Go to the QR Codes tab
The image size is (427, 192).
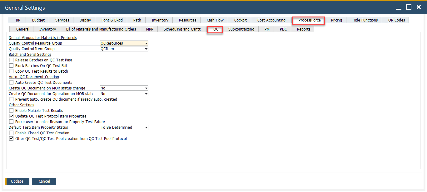coord(396,20)
